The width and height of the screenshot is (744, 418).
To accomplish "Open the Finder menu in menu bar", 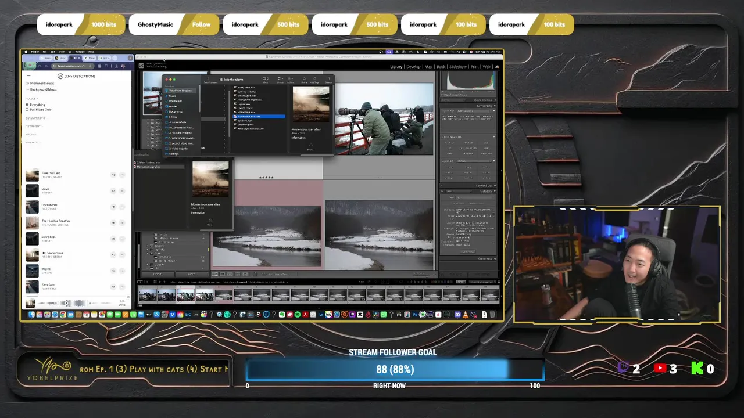I will tap(35, 52).
